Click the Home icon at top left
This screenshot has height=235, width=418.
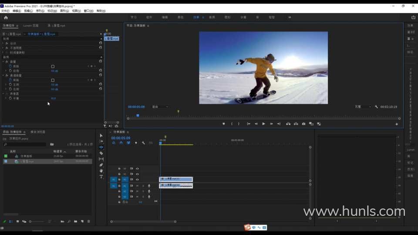(x=6, y=17)
